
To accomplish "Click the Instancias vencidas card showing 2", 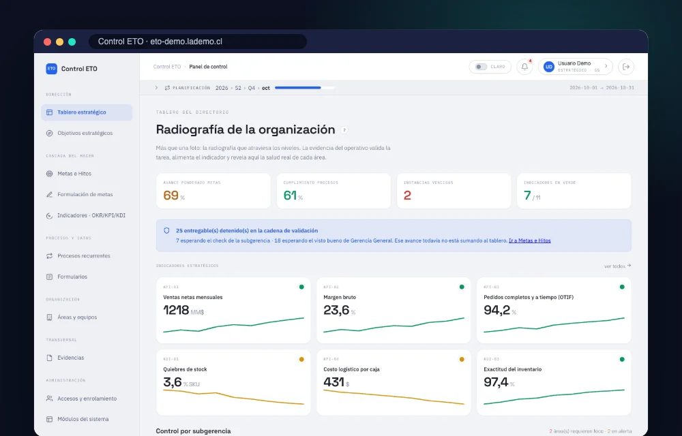I will click(454, 191).
